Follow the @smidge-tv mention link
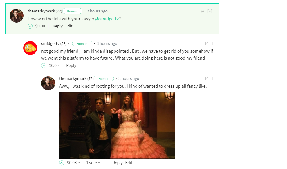The image size is (287, 169). 107,19
